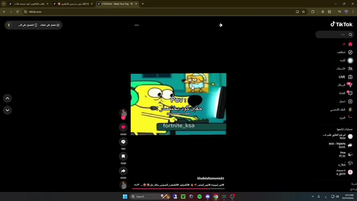Open the Chrome profile avatar
Image resolution: width=357 pixels, height=201 pixels.
[x=346, y=12]
